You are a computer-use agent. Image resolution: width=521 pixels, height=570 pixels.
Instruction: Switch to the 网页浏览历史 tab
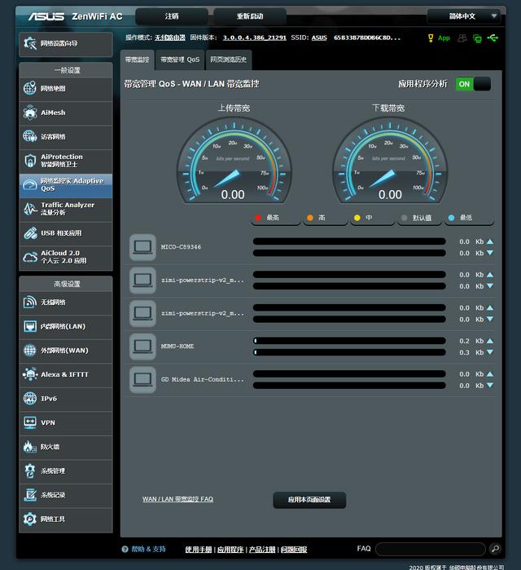[229, 60]
